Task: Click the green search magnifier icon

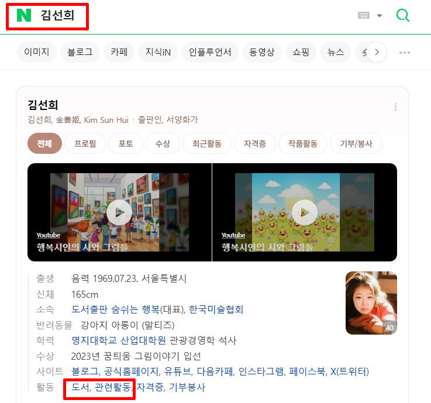Action: click(x=403, y=15)
